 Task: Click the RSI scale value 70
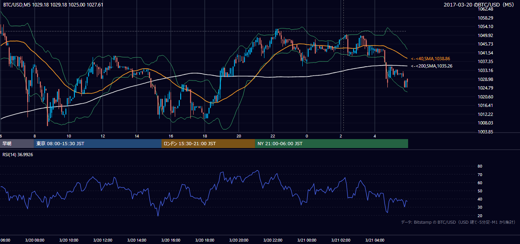point(480,174)
